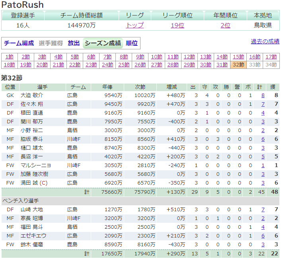Click 鈴木 優磨's salary 8590万
The height and width of the screenshot is (259, 281).
(113, 245)
